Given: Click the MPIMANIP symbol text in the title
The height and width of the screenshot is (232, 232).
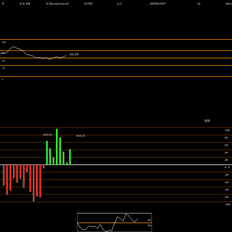Looking at the screenshot, I should [158, 4].
